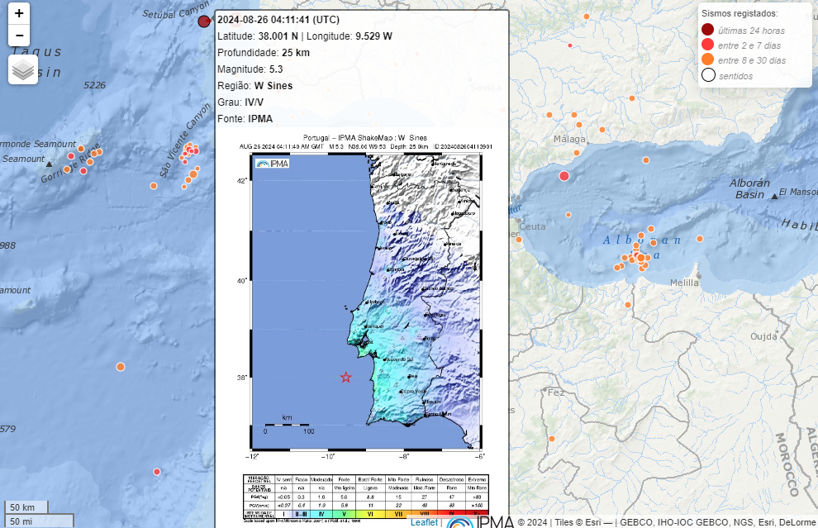Select the 'Magnitude: 5.3' text in popup
Image resolution: width=818 pixels, height=528 pixels.
pyautogui.click(x=250, y=69)
